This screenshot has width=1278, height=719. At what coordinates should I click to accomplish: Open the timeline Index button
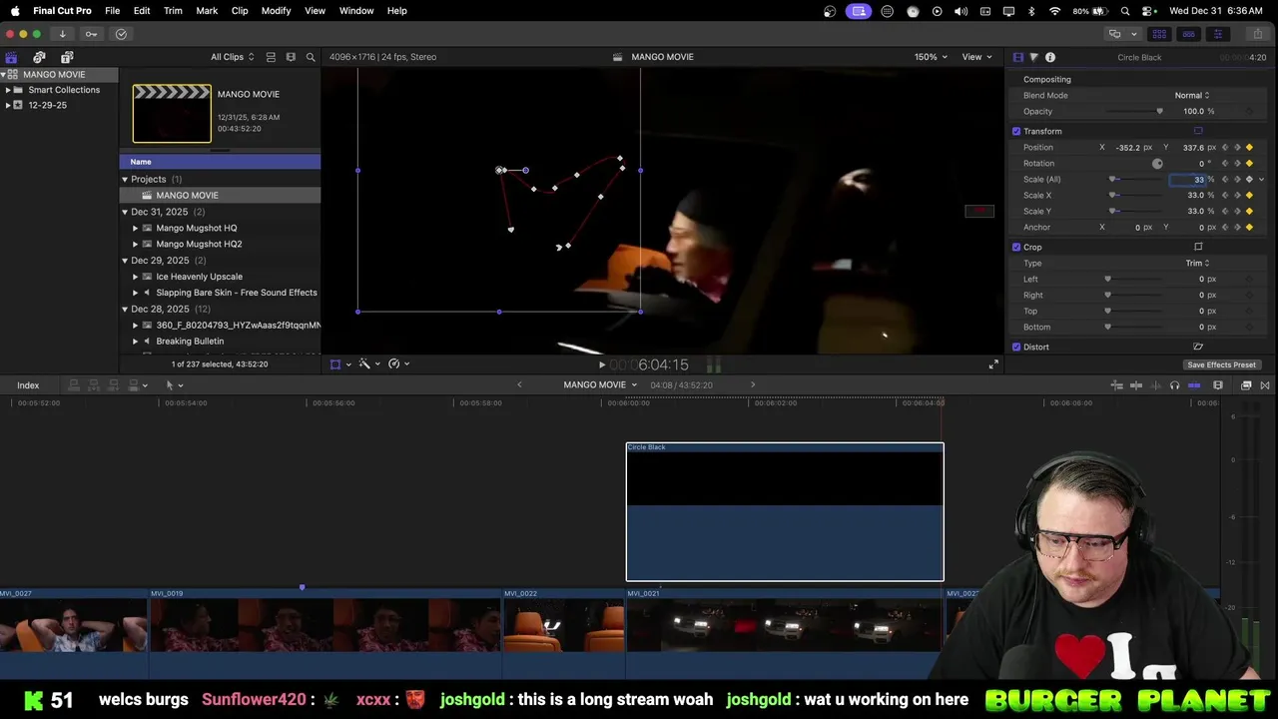pos(28,385)
